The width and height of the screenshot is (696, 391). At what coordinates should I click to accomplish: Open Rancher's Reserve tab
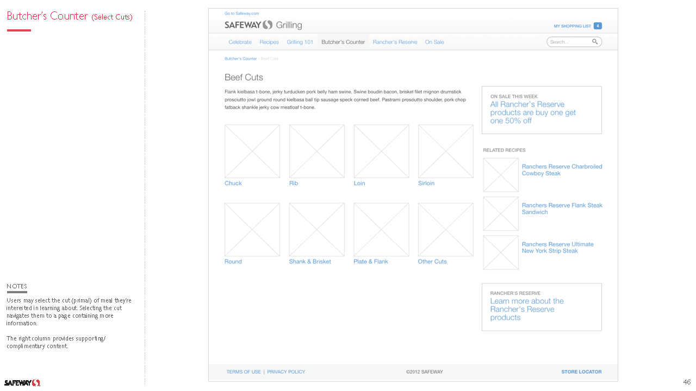(395, 42)
